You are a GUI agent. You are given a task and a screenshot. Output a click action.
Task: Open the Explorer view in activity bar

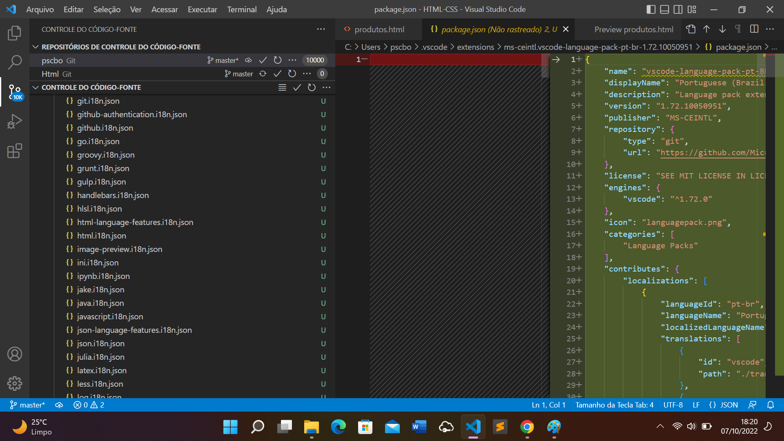(x=15, y=33)
